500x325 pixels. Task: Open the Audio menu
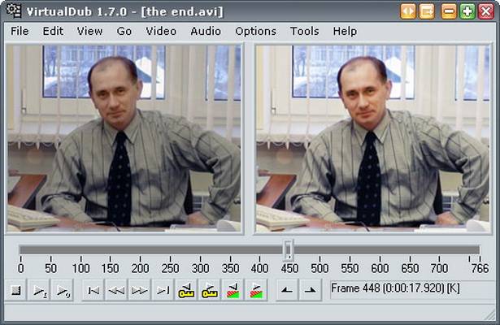[x=206, y=31]
